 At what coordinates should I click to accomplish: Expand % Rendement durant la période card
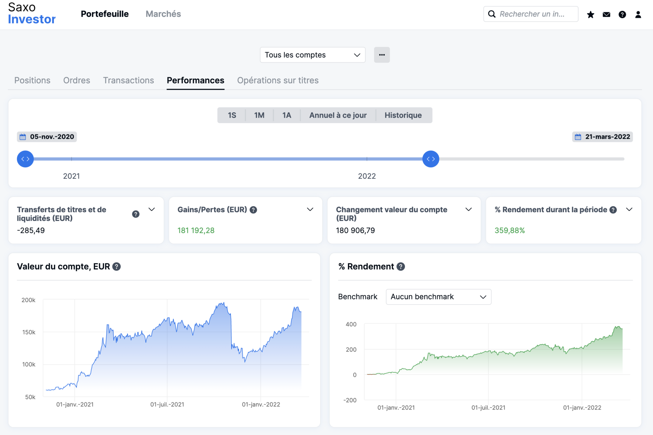(x=629, y=209)
